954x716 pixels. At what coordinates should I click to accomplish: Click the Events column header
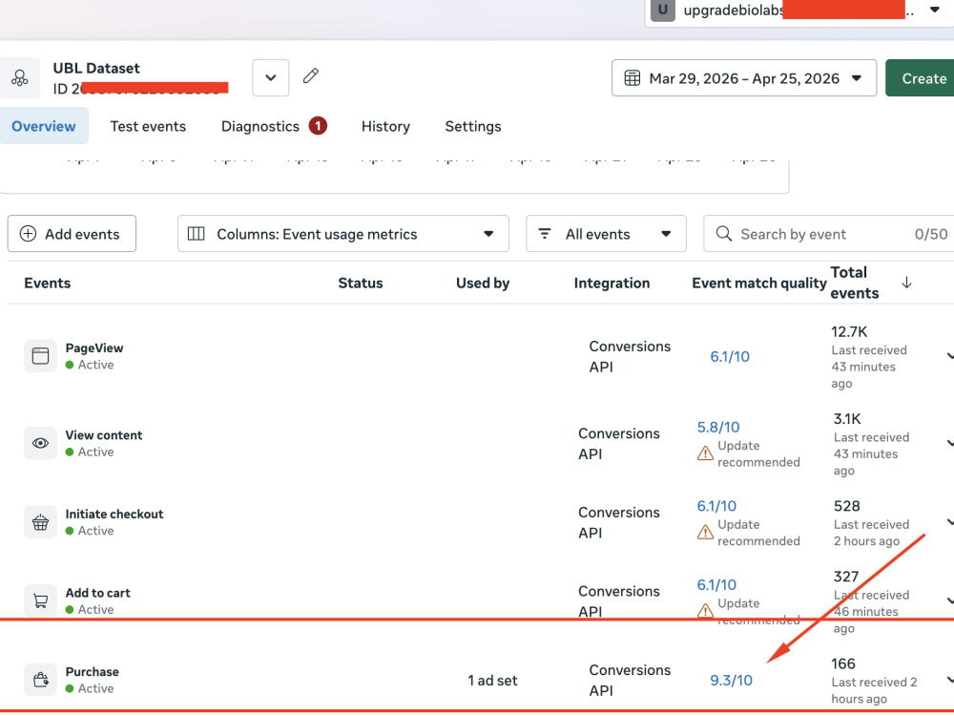(48, 283)
